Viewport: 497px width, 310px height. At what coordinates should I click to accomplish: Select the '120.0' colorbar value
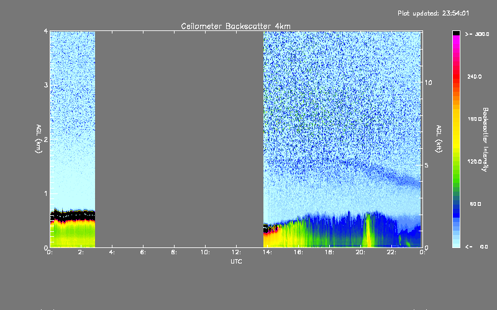click(475, 161)
